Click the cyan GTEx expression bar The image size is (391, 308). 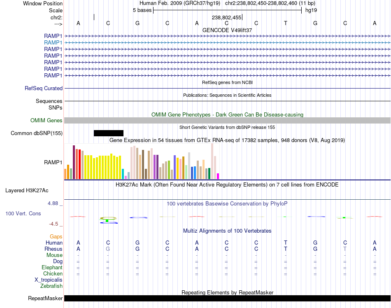click(x=123, y=174)
